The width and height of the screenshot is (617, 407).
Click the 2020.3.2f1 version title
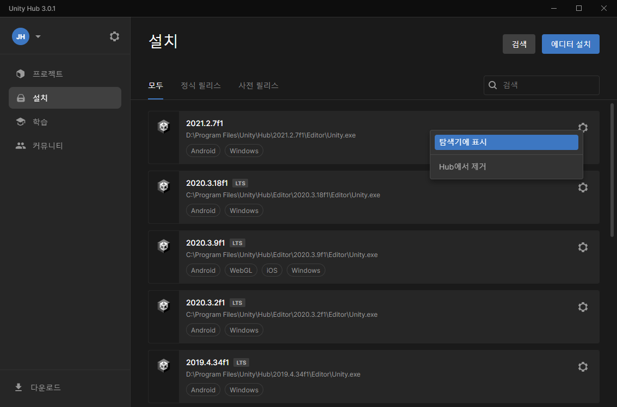206,303
